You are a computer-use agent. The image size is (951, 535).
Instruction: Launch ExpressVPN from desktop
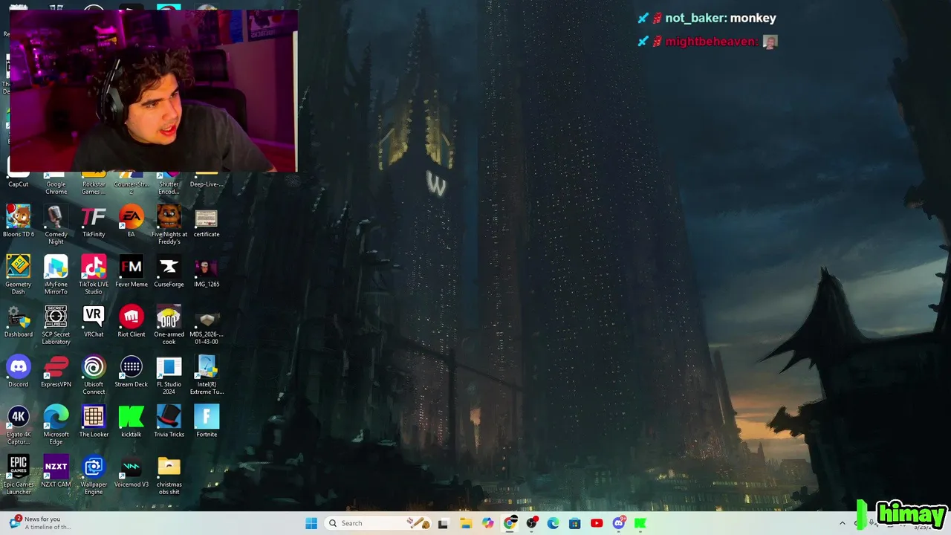coord(56,372)
